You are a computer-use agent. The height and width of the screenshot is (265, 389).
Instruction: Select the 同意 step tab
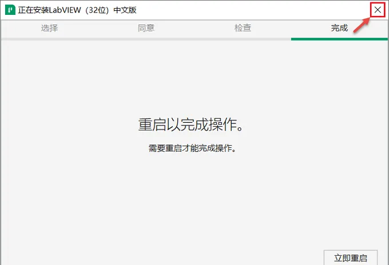(x=146, y=28)
